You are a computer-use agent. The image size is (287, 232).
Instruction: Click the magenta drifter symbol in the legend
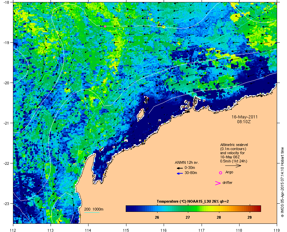pyautogui.click(x=218, y=183)
